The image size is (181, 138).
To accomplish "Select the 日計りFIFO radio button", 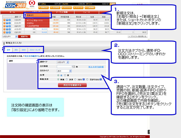I will pyautogui.click(x=87, y=79).
